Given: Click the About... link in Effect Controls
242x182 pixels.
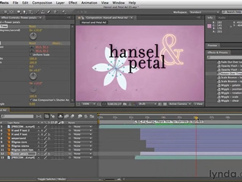Looking at the screenshot, I should pos(57,43).
